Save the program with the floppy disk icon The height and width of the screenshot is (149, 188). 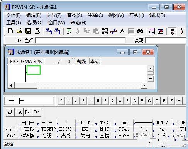pyautogui.click(x=28, y=31)
